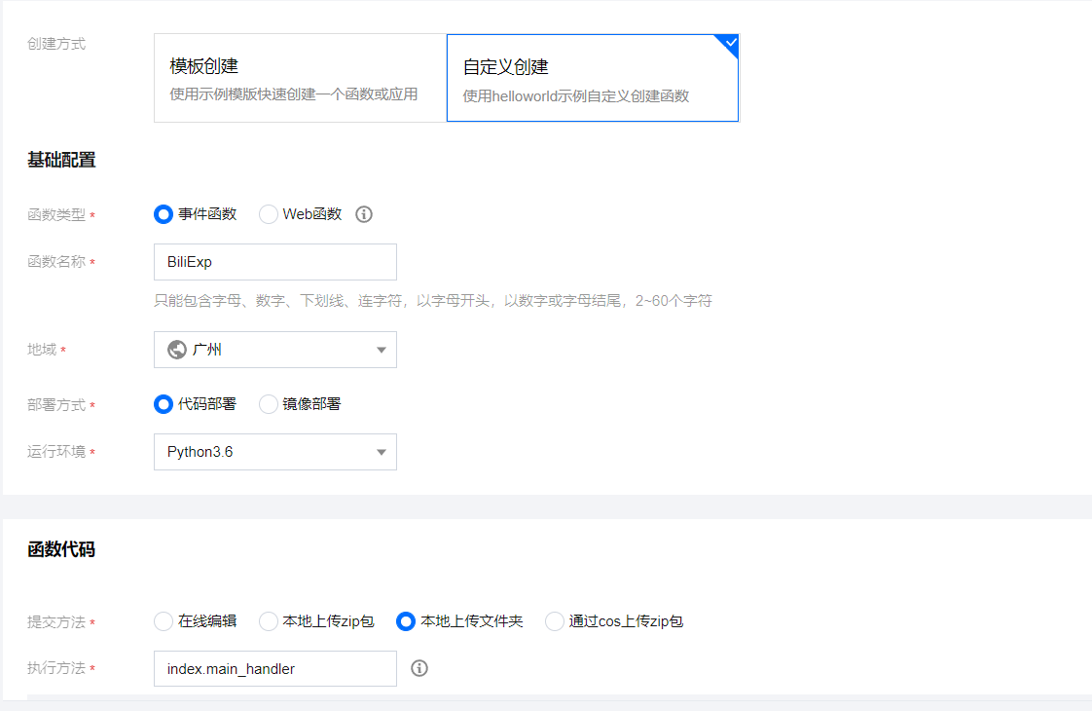Screen dimensions: 1092x711
Task: Switch to the 模板创建 creation card
Action: click(x=299, y=77)
